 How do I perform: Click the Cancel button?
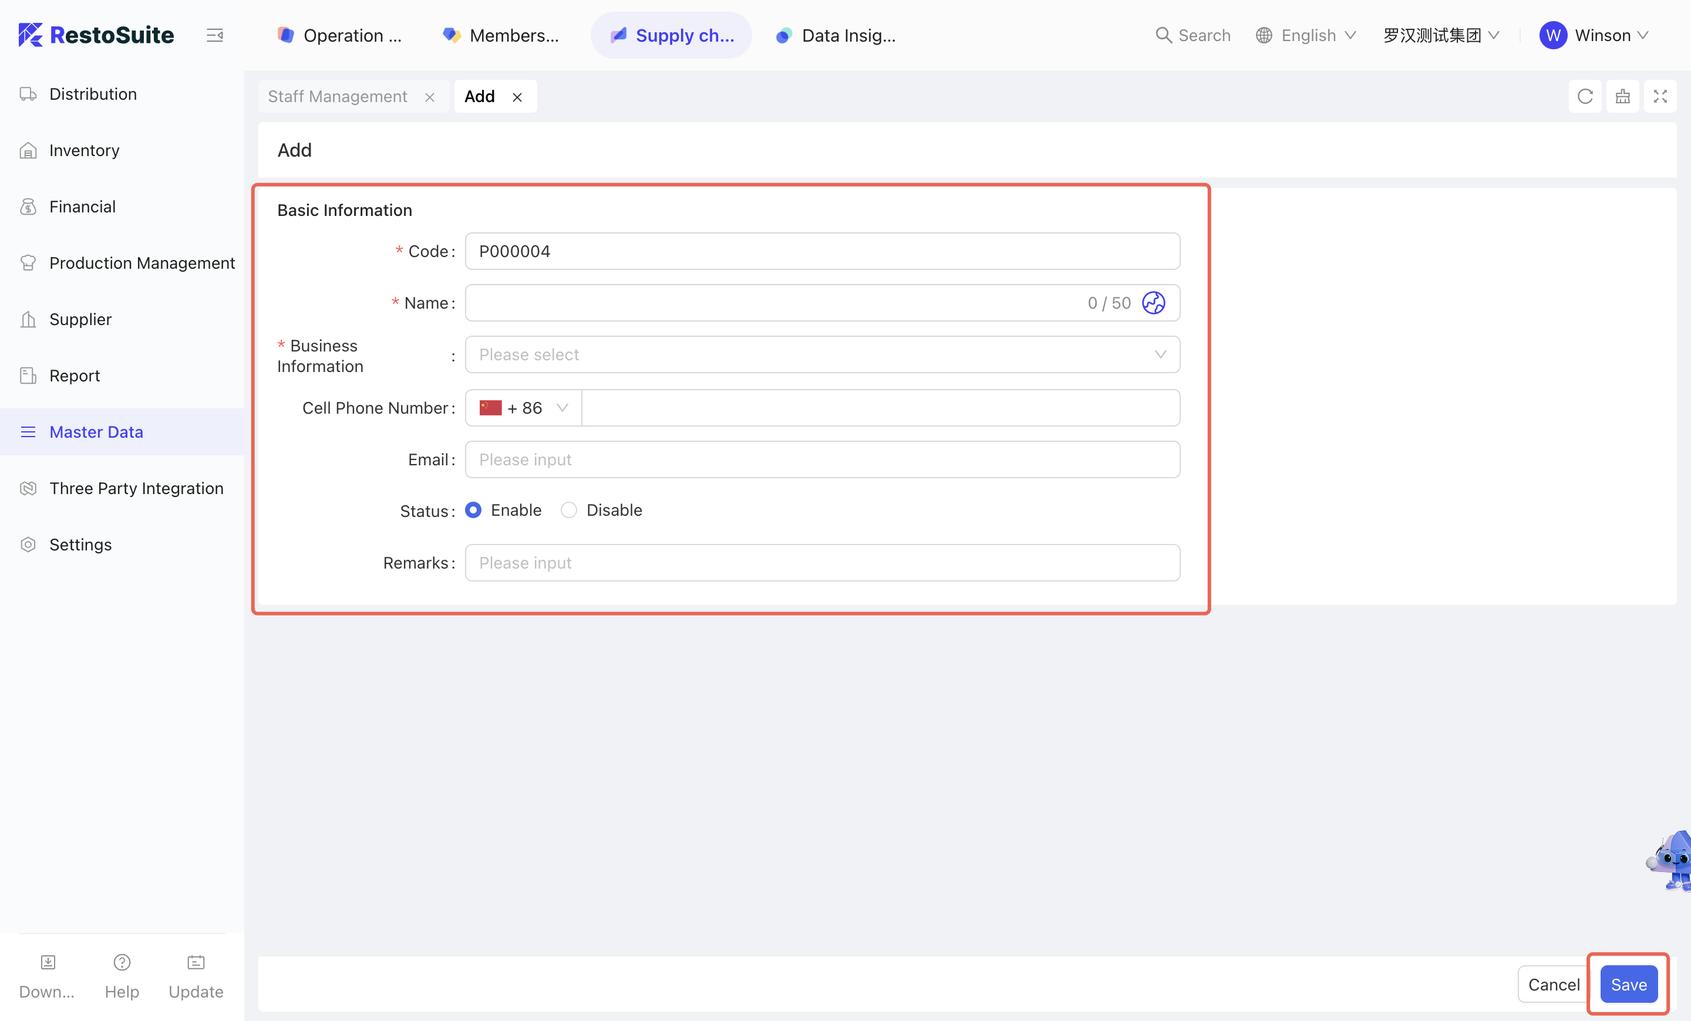pos(1553,985)
